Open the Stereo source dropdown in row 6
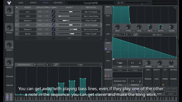Viewport: 182px width, 102px height. click(x=28, y=34)
